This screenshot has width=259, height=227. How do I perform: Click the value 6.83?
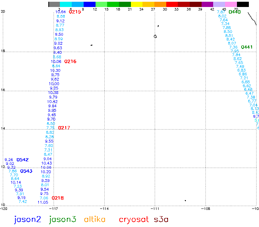(x=241, y=71)
